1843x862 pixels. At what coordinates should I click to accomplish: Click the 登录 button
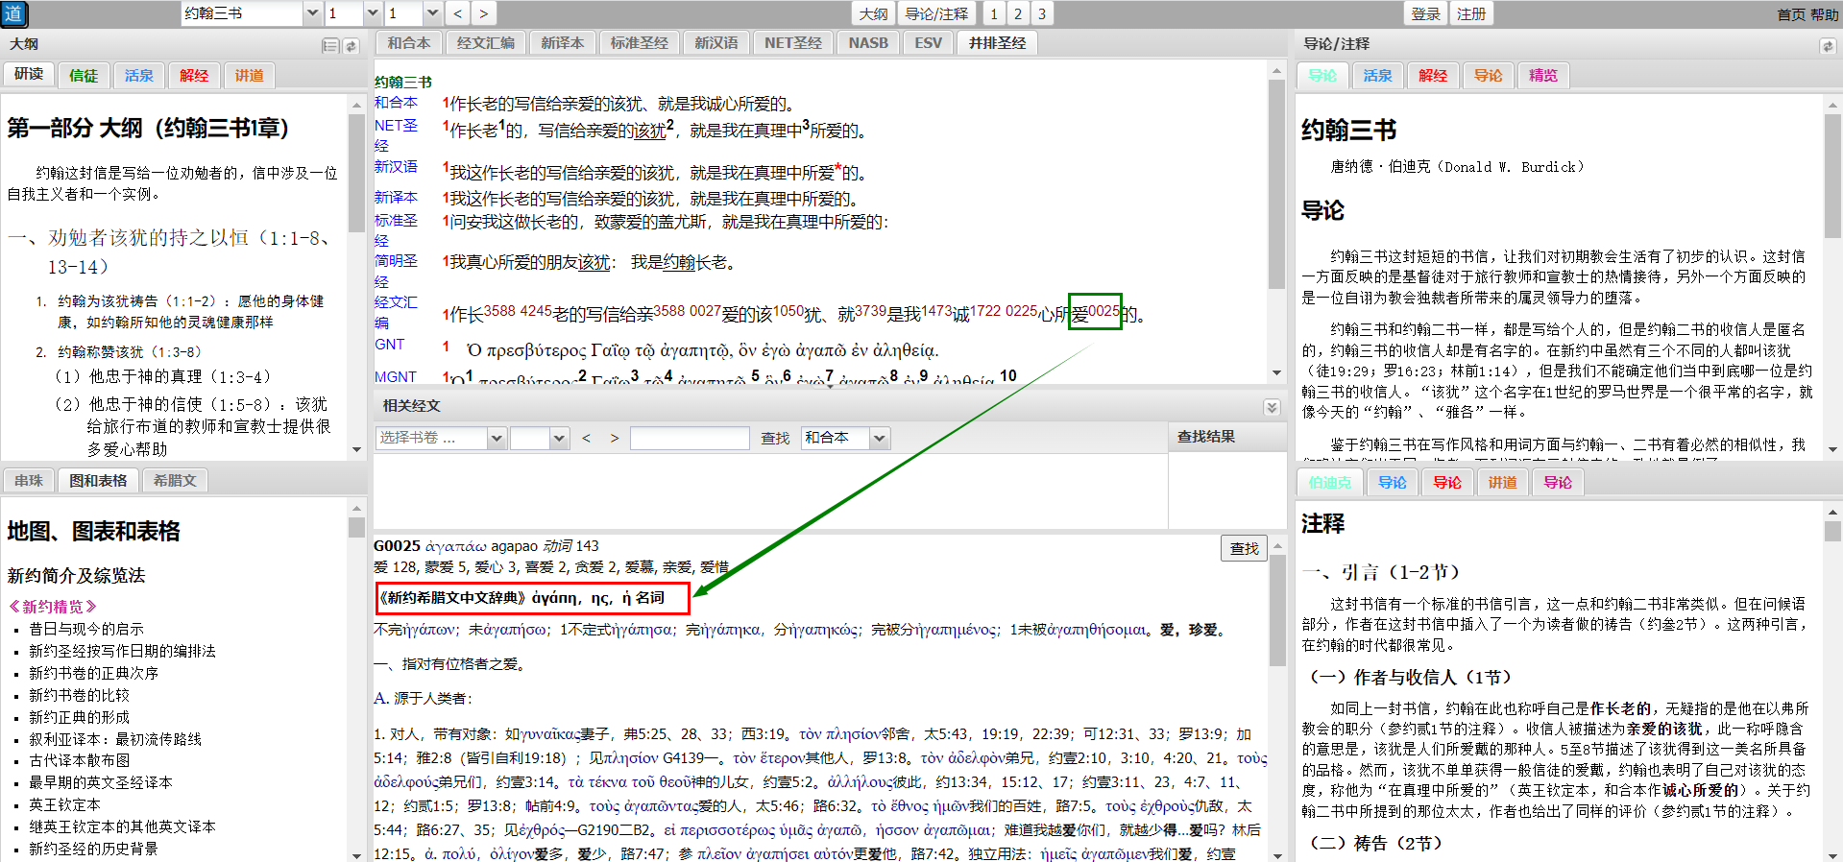tap(1425, 13)
